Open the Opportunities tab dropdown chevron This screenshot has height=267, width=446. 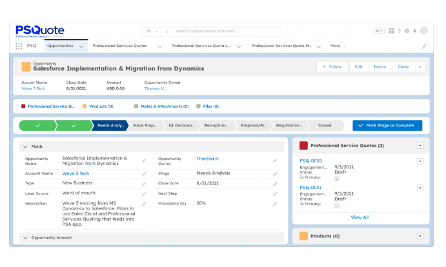pos(81,46)
